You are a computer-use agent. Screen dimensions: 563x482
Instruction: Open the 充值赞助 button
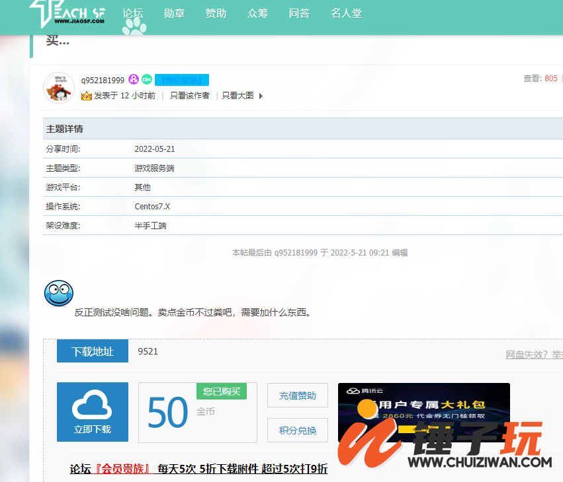[x=298, y=396]
